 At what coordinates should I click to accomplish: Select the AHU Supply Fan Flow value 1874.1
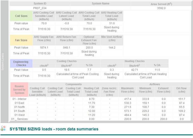click(x=44, y=48)
